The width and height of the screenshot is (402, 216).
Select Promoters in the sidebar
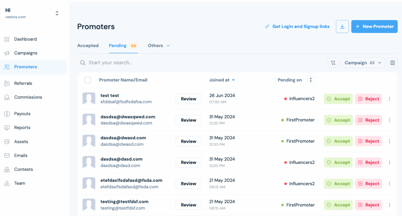[33, 67]
